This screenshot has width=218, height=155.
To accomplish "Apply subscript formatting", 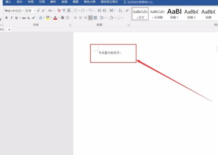I will point(29,18).
